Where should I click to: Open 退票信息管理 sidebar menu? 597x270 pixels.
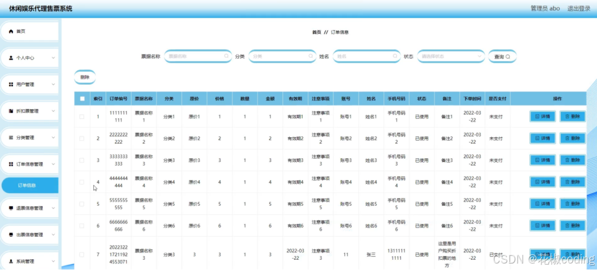pyautogui.click(x=30, y=208)
